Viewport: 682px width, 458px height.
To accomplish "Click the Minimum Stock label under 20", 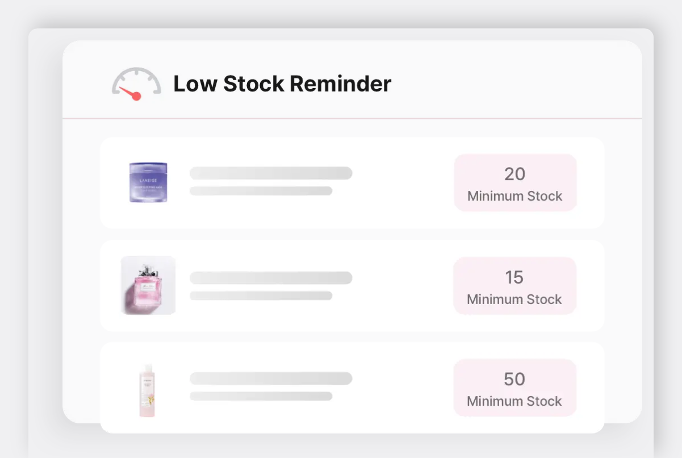I will (x=514, y=197).
